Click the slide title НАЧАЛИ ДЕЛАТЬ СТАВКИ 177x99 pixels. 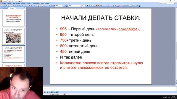[101, 18]
